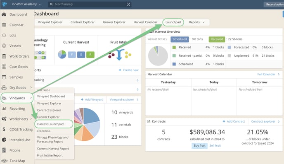Open the Vessels barrel icon
Viewport: 284px width, 164px height.
[4, 46]
